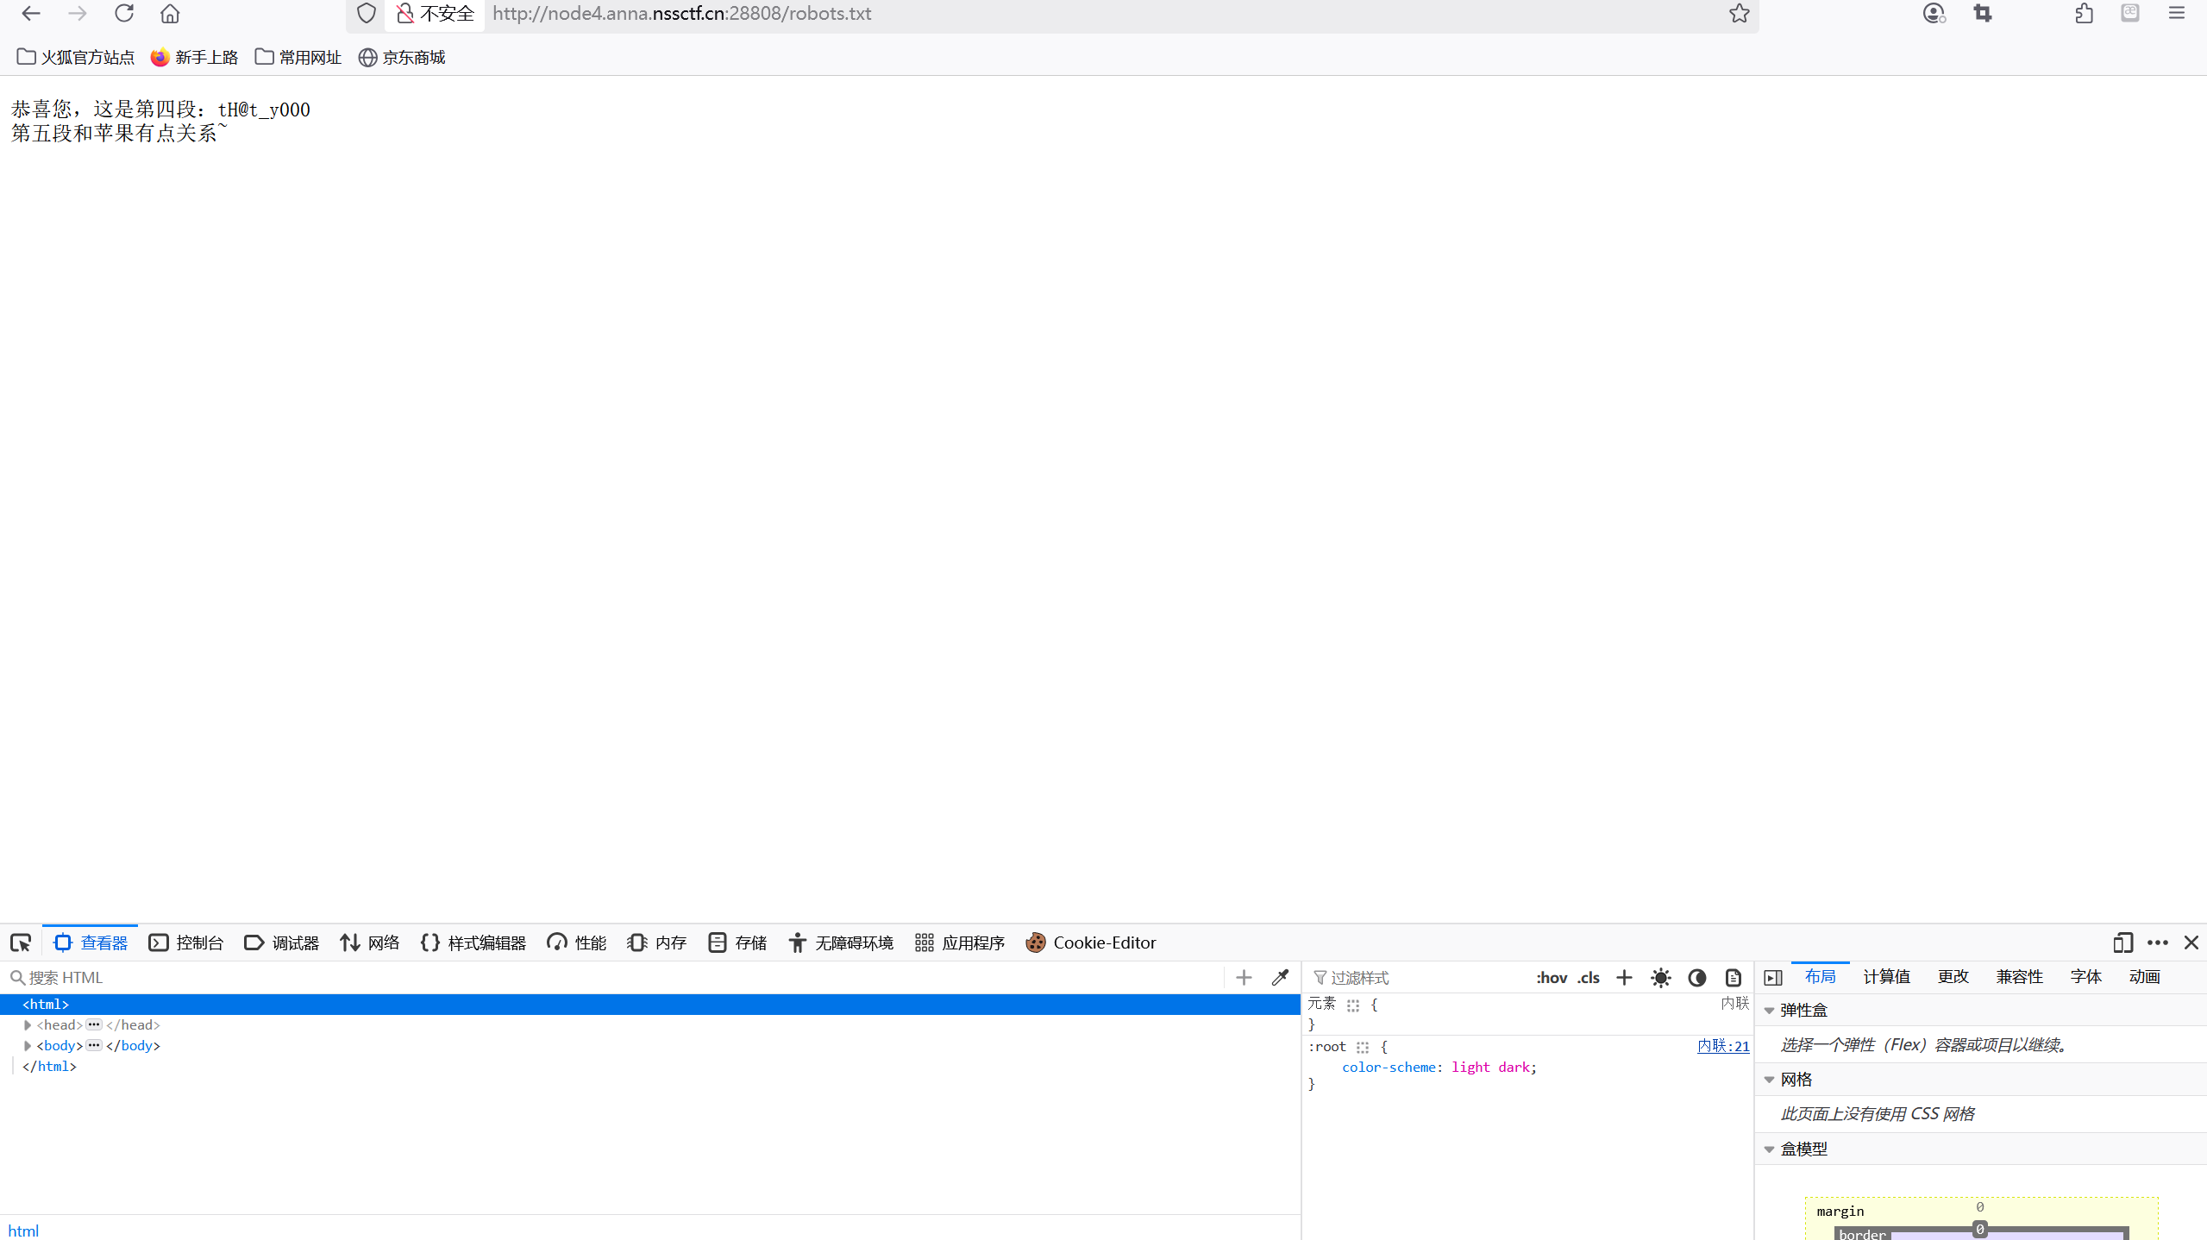Toggle print media simulation
2207x1240 pixels.
coord(1733,977)
